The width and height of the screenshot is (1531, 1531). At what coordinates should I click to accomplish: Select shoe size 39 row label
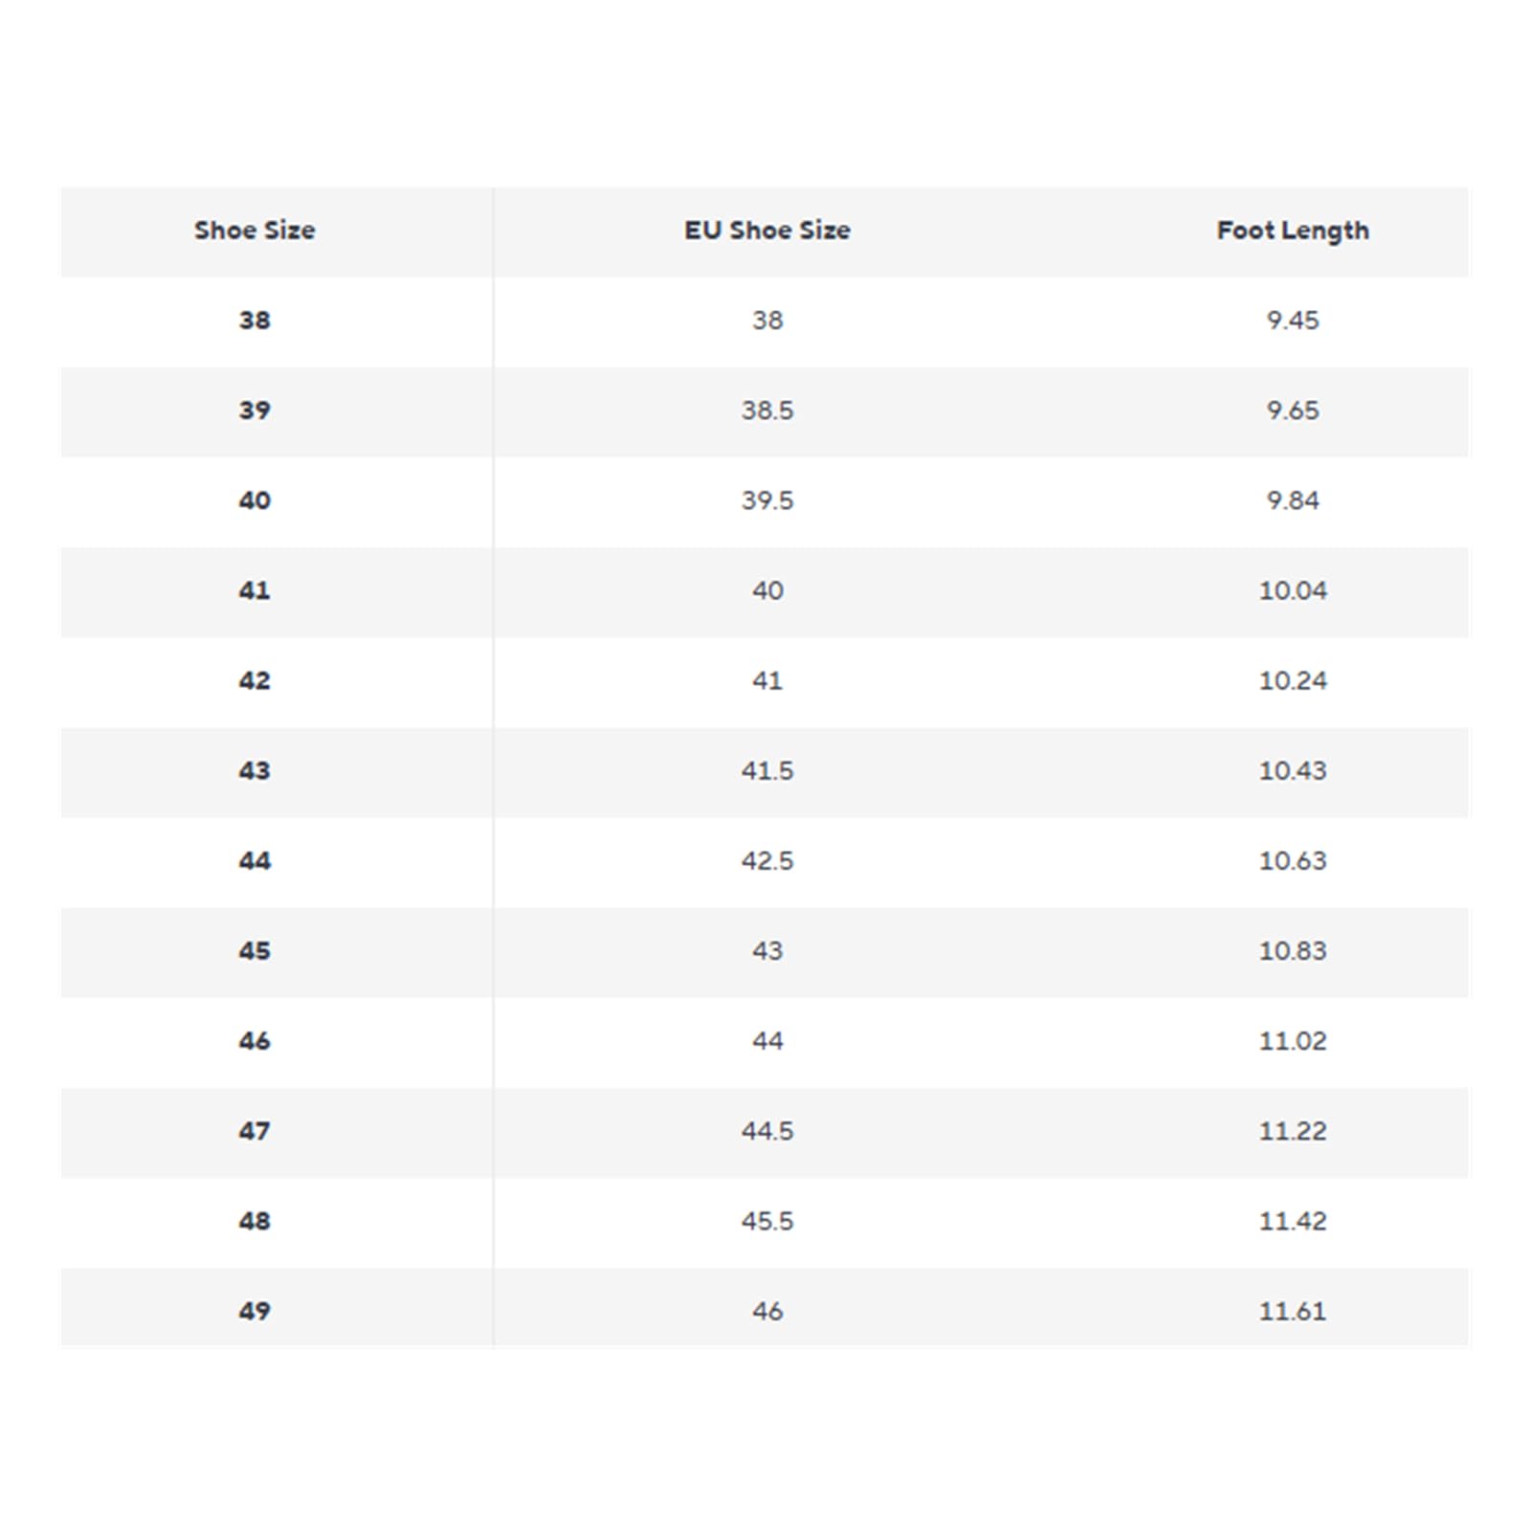point(255,410)
